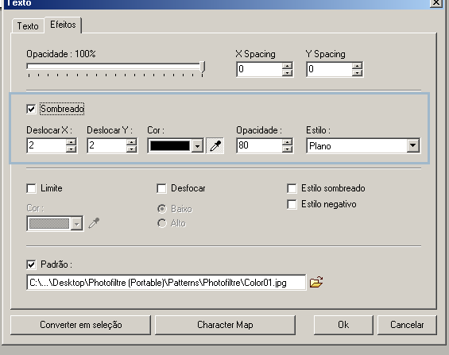The height and width of the screenshot is (355, 449).
Task: Enable Estilo negativo checkbox
Action: [x=292, y=205]
